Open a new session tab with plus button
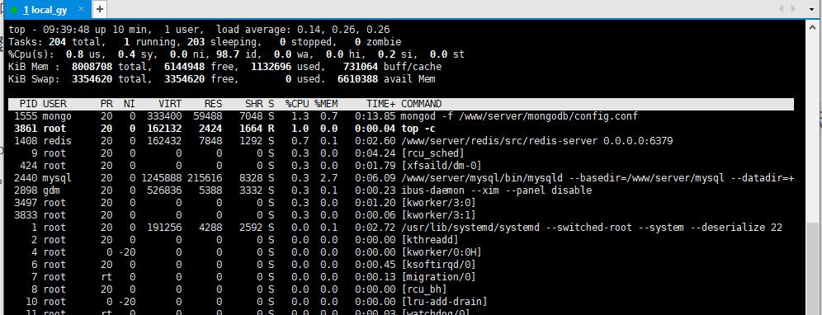 tap(100, 9)
